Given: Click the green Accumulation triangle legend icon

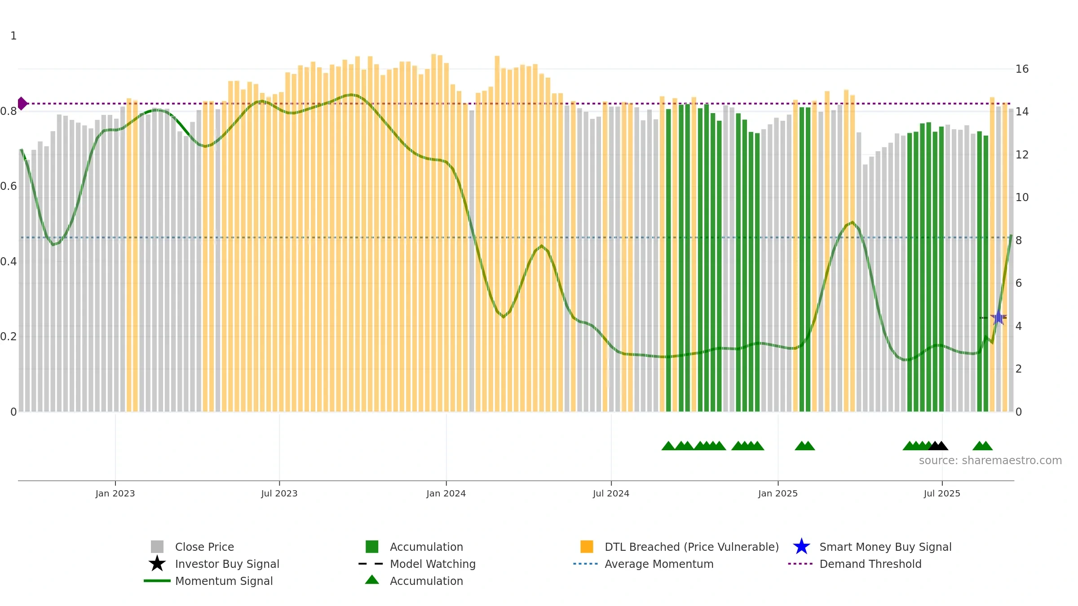Looking at the screenshot, I should [372, 580].
